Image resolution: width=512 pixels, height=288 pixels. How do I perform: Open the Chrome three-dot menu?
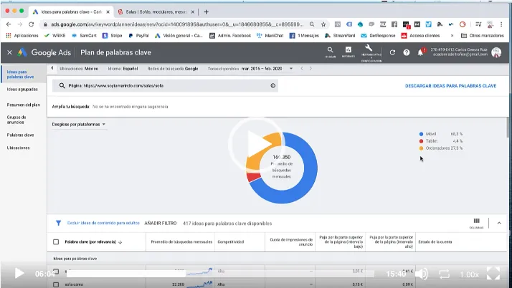[501, 24]
